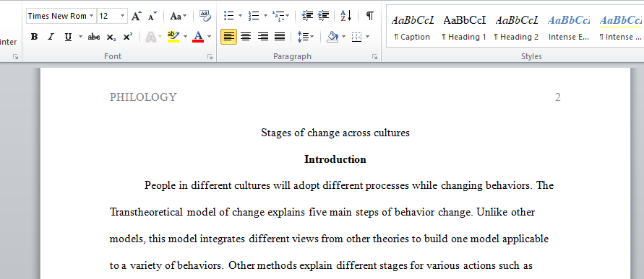Image resolution: width=644 pixels, height=279 pixels.
Task: Open font color dropdown arrow
Action: point(209,37)
